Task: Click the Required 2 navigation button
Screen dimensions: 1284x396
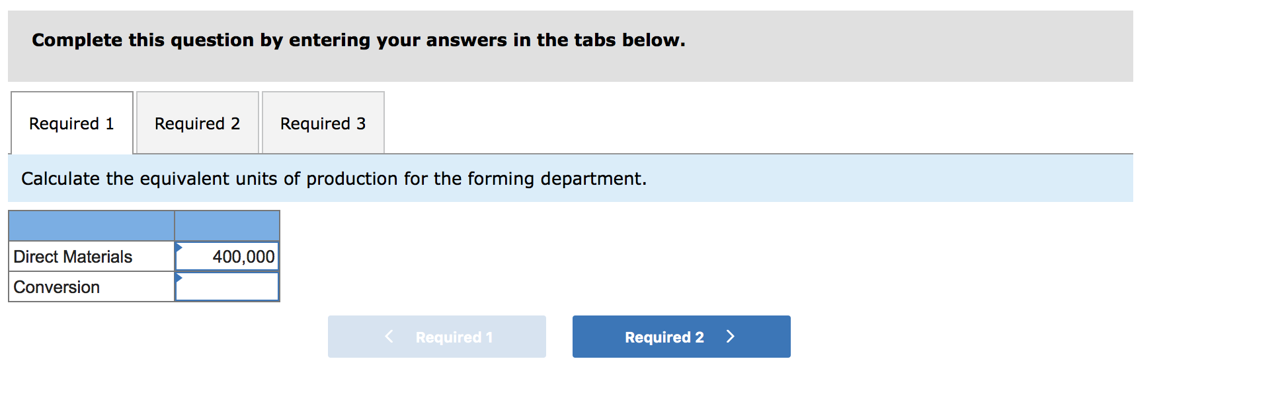Action: pos(680,337)
